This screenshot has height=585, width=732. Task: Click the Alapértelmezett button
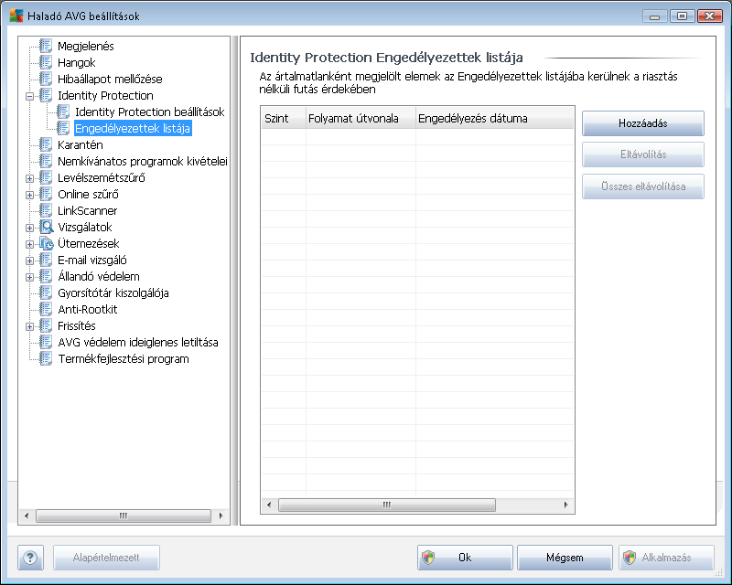106,558
